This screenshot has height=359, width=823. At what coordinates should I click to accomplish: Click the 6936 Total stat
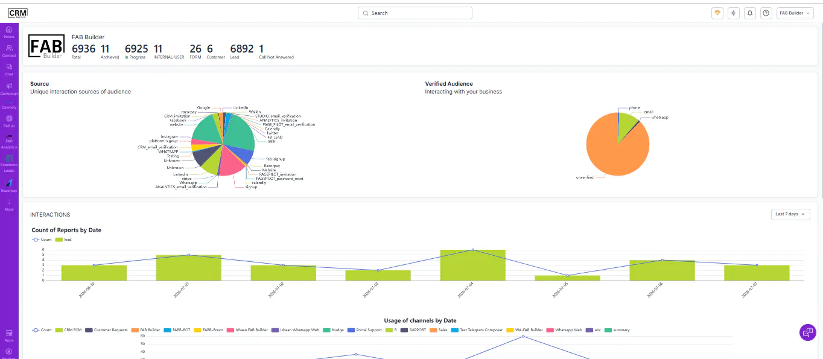[83, 51]
